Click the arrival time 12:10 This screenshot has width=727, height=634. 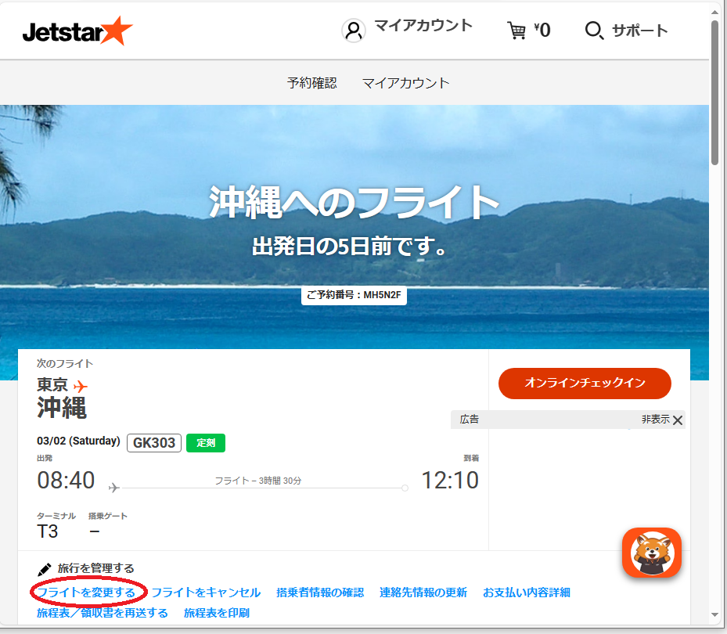[x=450, y=480]
